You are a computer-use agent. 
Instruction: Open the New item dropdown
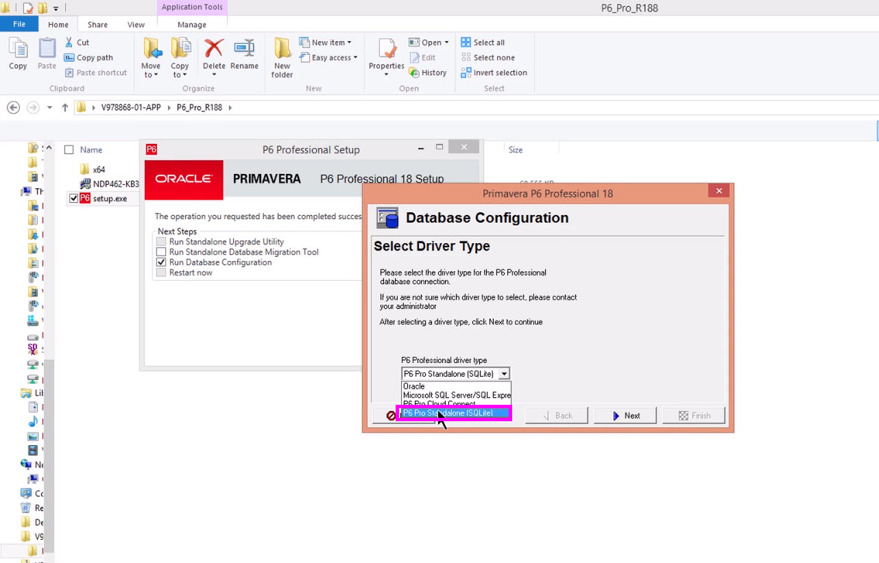click(x=326, y=42)
